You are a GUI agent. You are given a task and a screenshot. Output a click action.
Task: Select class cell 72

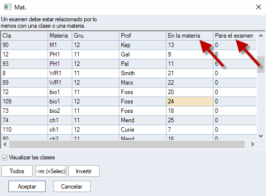[x=24, y=92]
